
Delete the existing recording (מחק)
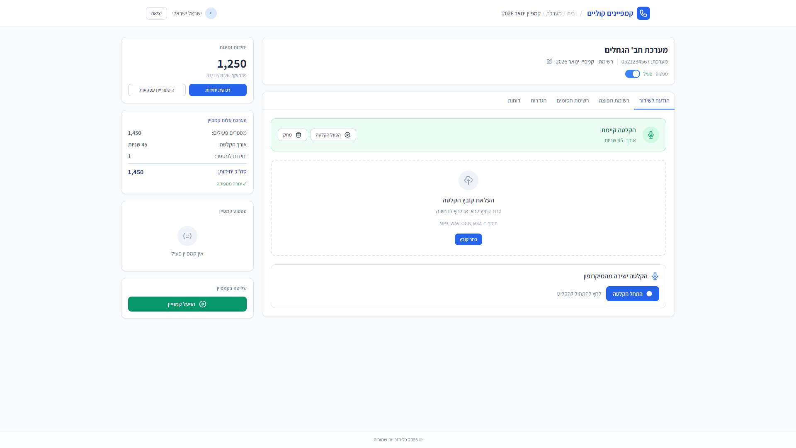pos(292,135)
